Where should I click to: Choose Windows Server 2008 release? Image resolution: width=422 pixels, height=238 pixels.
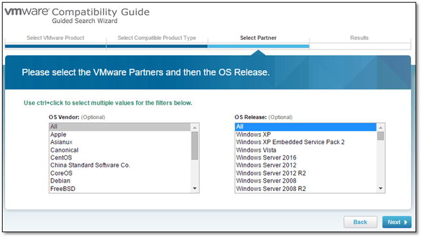tap(306, 181)
